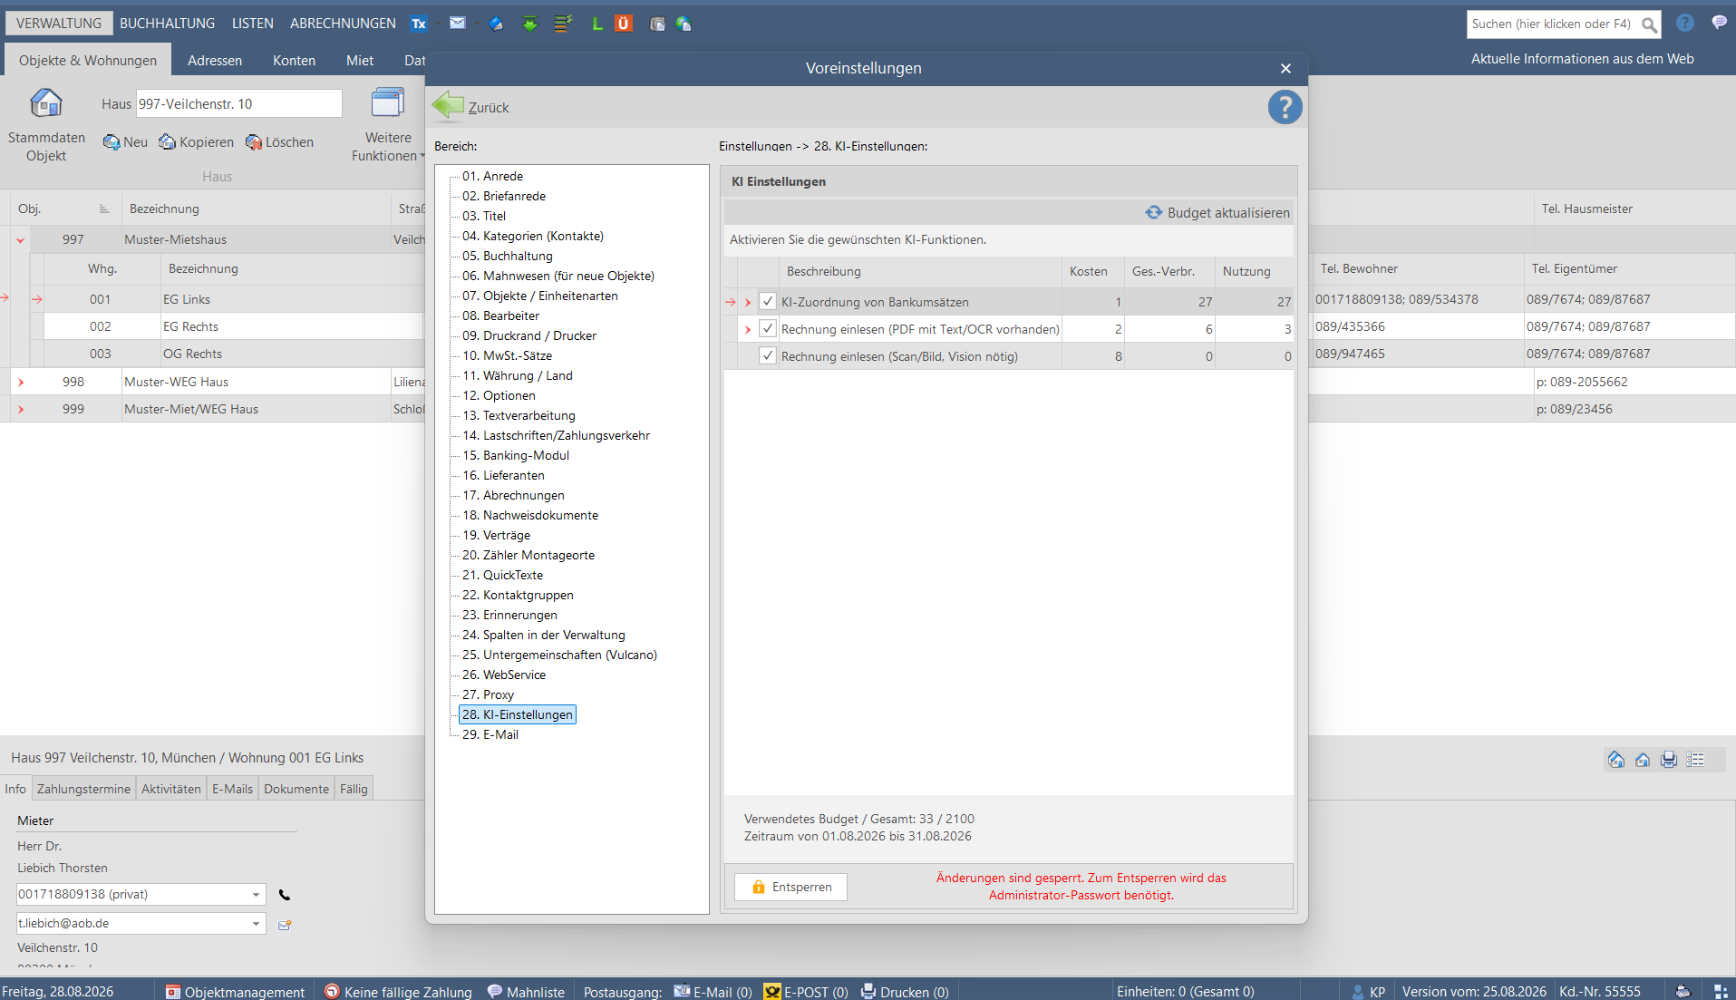Click the green Zurück back arrow
The width and height of the screenshot is (1736, 1000).
pos(448,106)
